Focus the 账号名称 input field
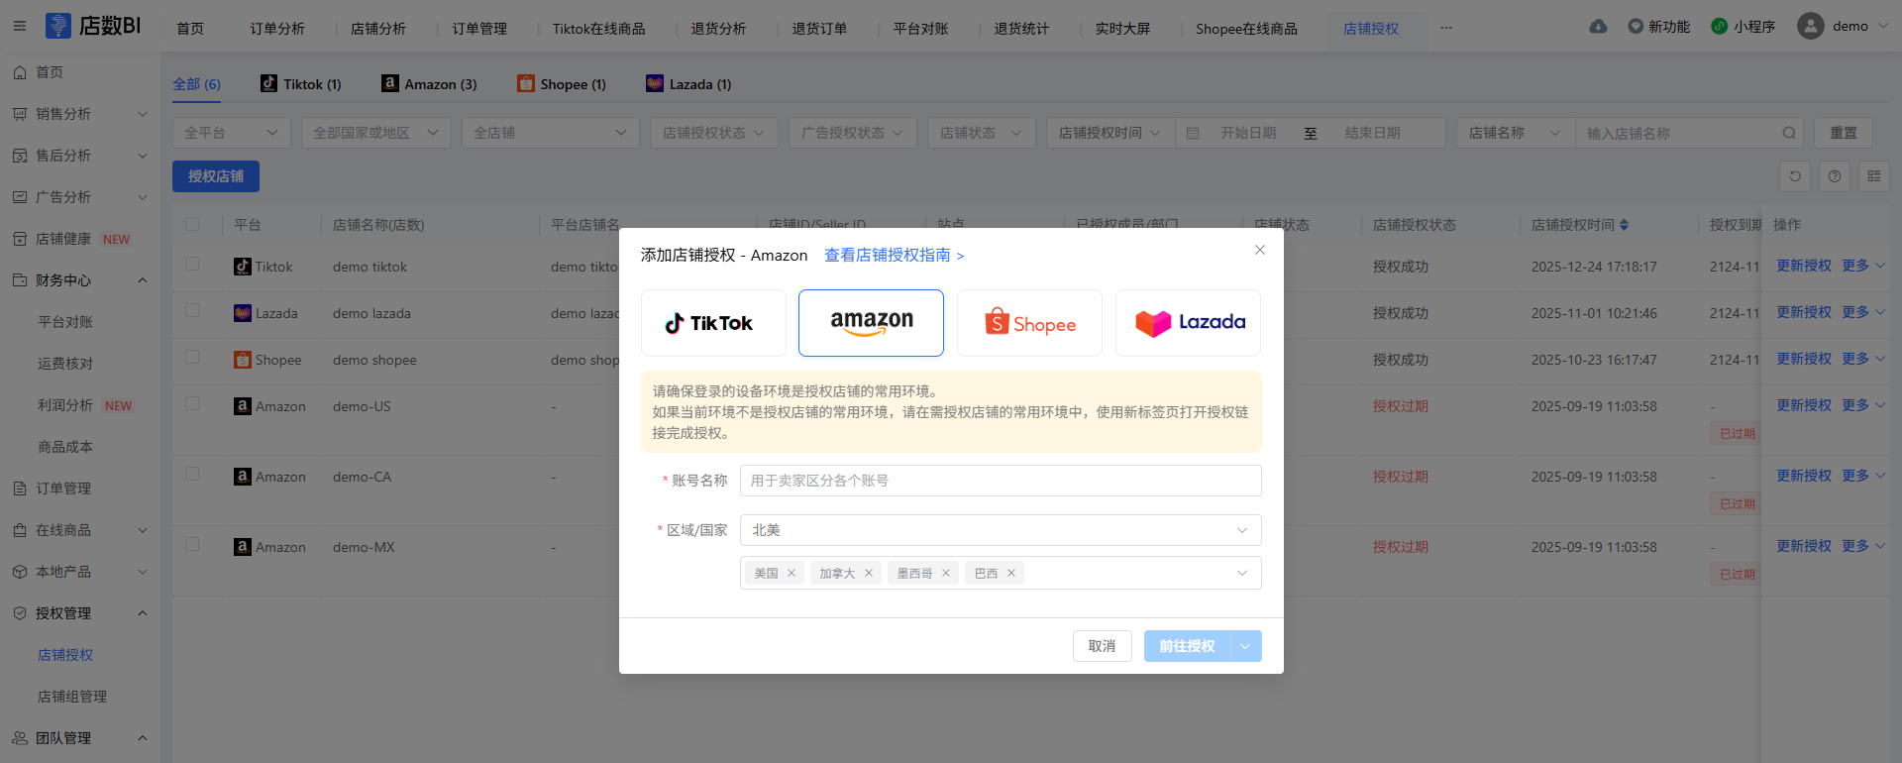The height and width of the screenshot is (763, 1902). pyautogui.click(x=1001, y=481)
